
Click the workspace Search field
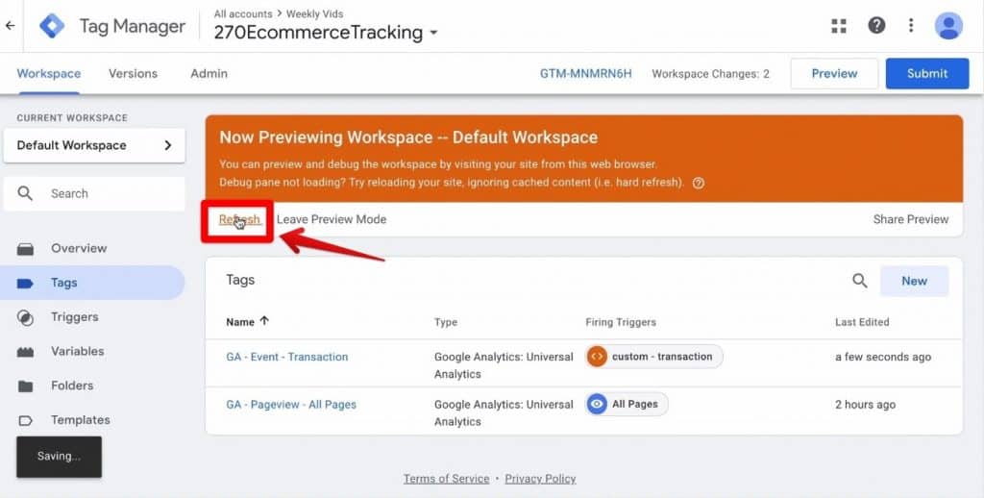(x=94, y=193)
